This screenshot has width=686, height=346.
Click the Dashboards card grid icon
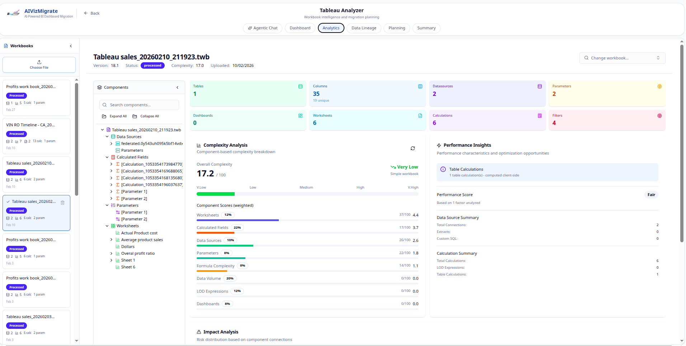point(300,116)
